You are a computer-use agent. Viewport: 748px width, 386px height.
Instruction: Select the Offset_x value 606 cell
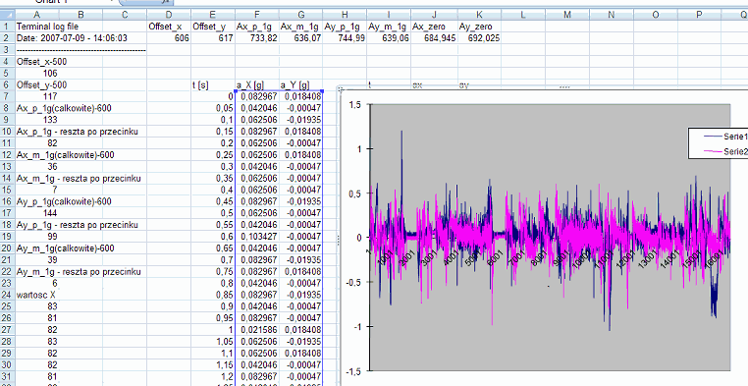pyautogui.click(x=169, y=37)
